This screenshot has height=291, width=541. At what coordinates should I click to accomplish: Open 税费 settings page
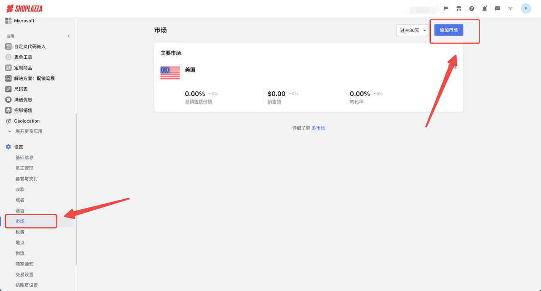tap(20, 232)
